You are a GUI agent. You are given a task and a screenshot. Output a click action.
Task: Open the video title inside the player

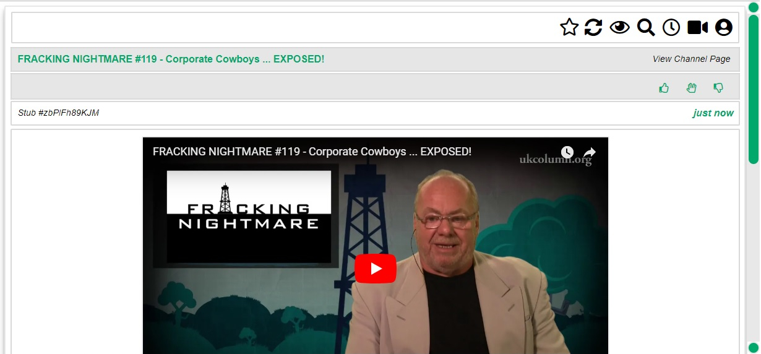312,152
